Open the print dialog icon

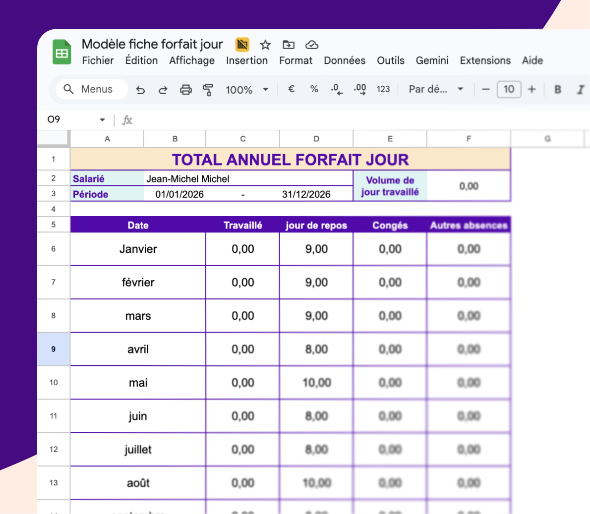pyautogui.click(x=185, y=90)
